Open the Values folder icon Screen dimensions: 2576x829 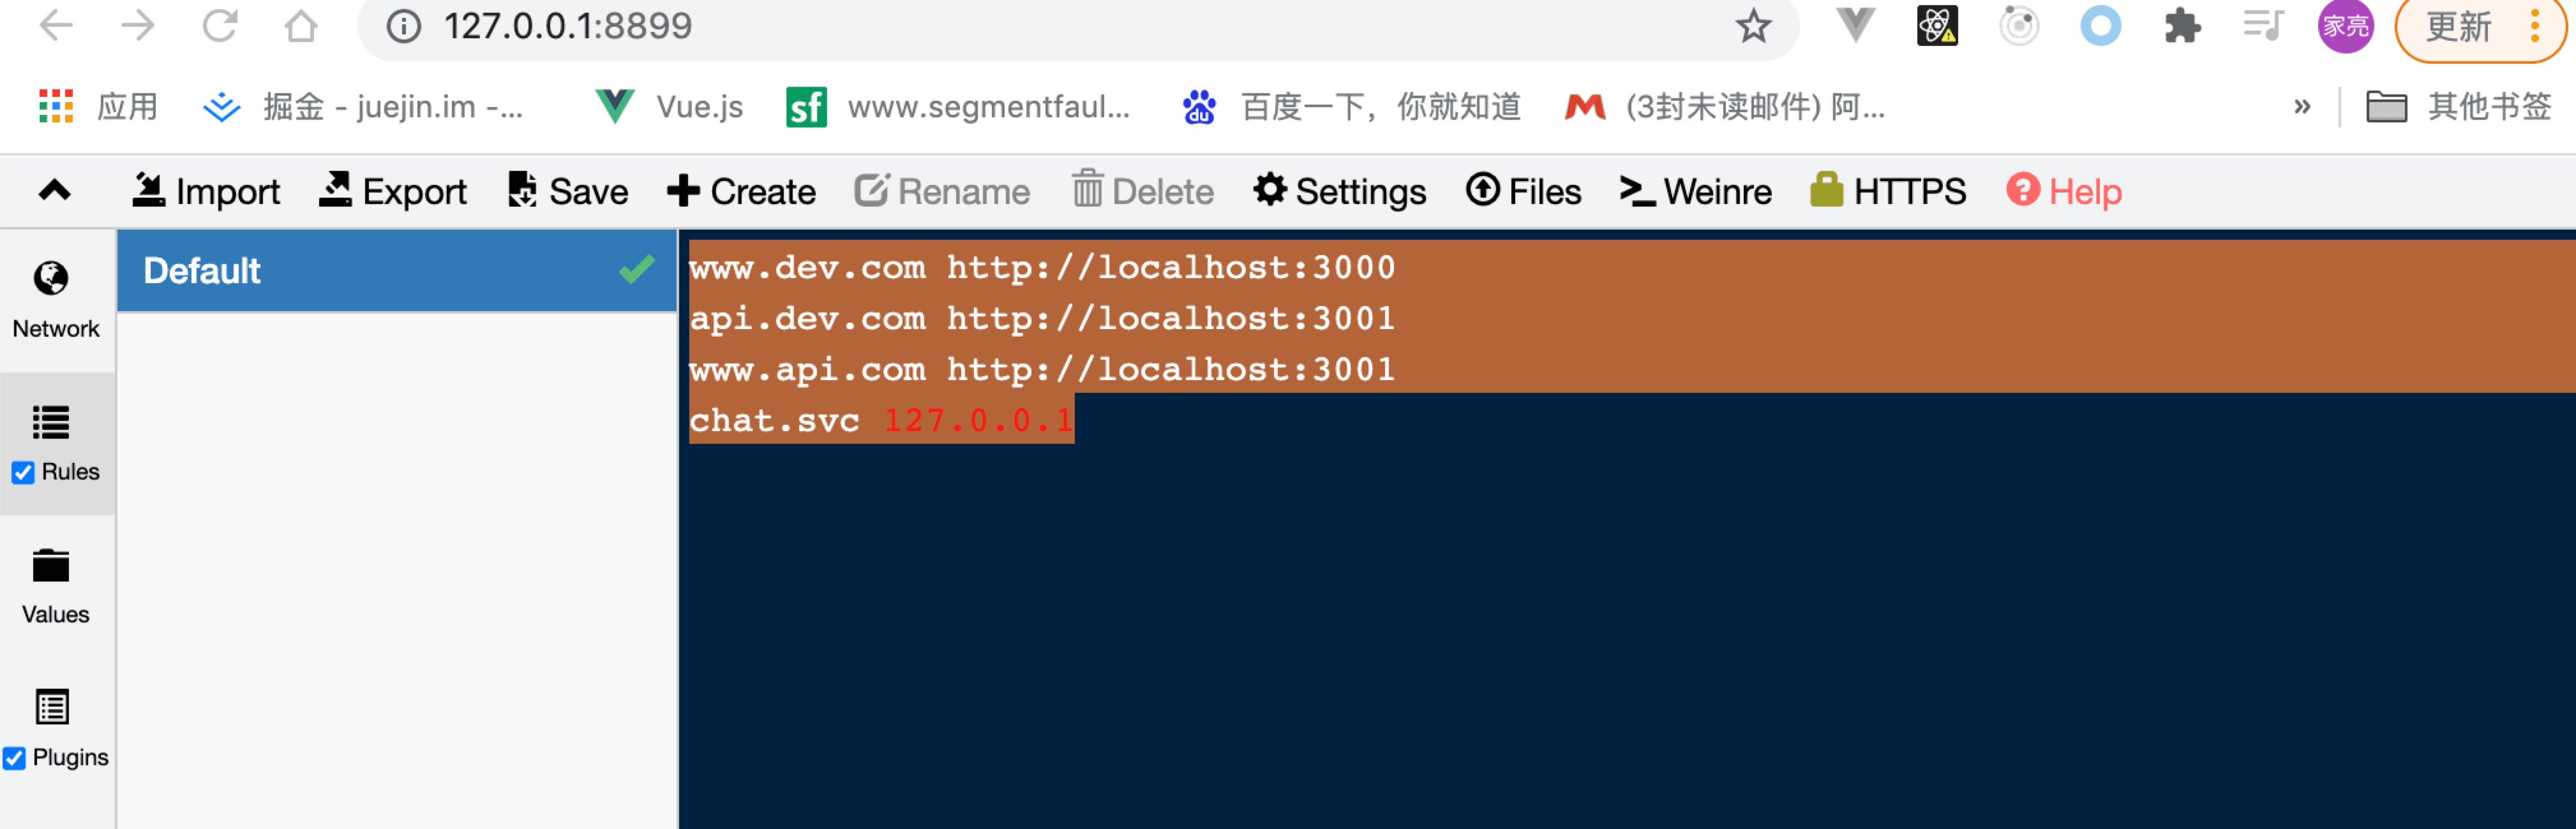point(51,566)
